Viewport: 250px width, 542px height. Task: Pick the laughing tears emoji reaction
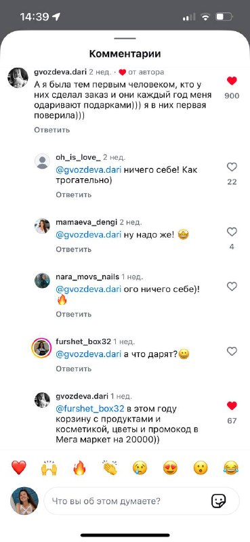point(231,468)
